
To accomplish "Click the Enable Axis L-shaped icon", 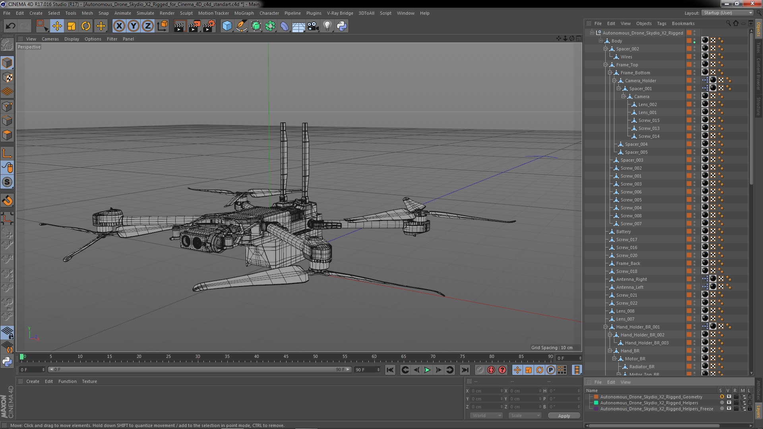I will (x=7, y=153).
